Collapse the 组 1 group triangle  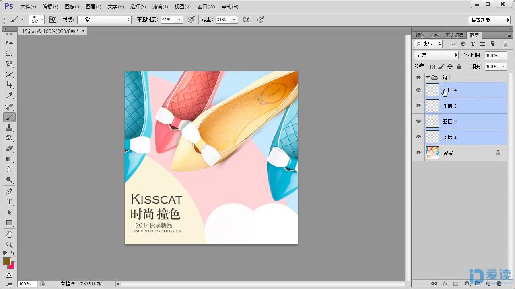pyautogui.click(x=428, y=77)
